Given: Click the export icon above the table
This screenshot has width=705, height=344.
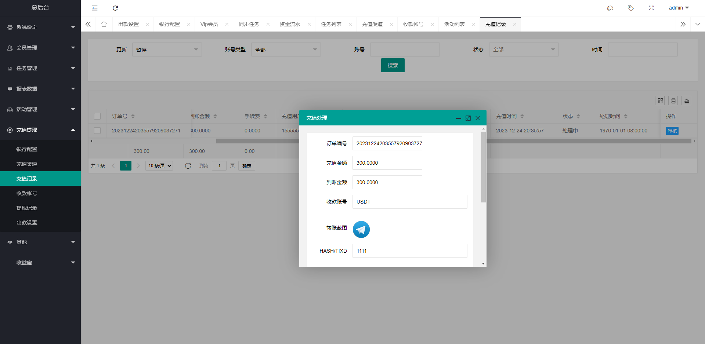Looking at the screenshot, I should pos(687,101).
